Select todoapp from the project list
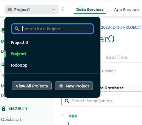This screenshot has width=142, height=125. [x=19, y=65]
